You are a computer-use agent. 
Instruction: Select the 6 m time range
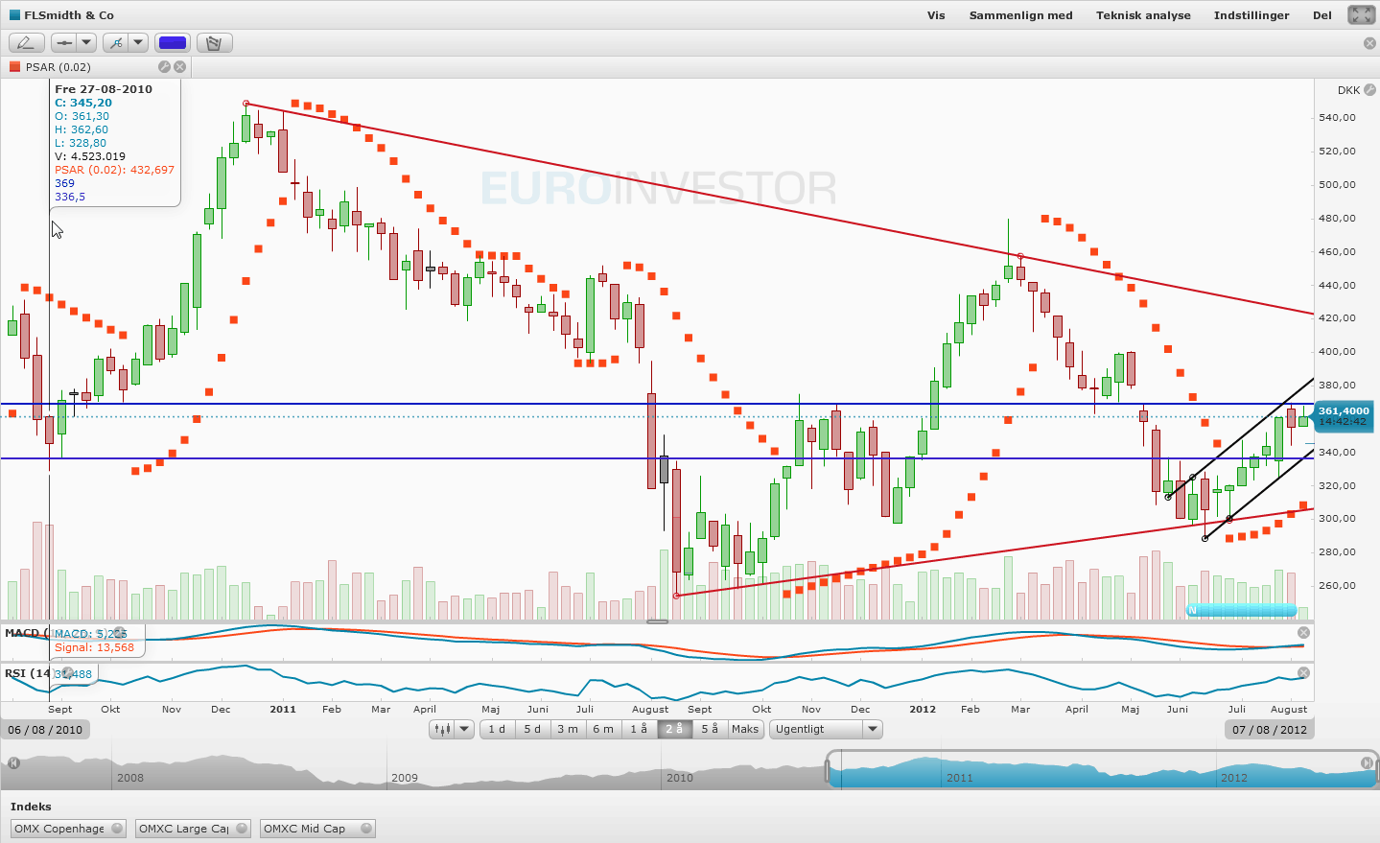tap(603, 729)
